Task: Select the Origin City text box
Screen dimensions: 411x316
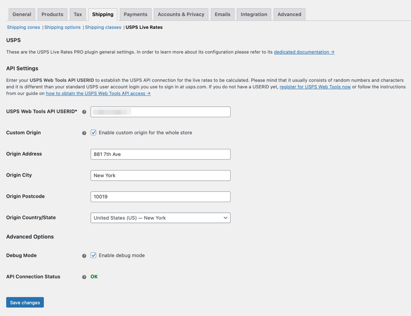Action: (160, 175)
